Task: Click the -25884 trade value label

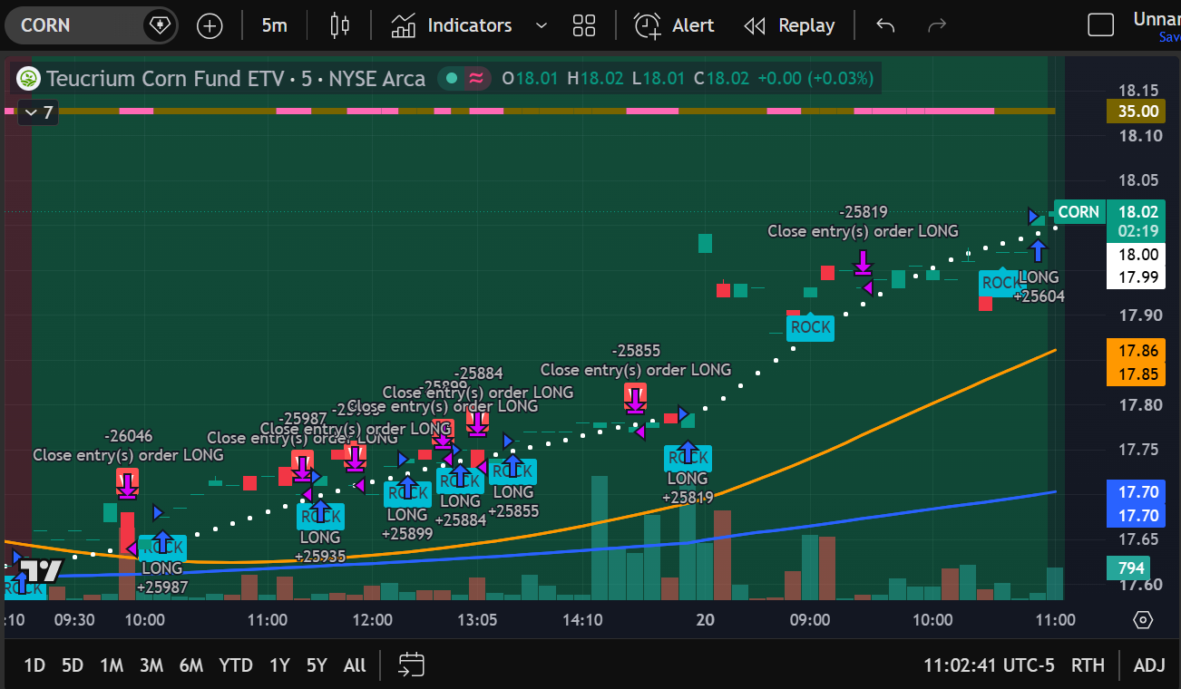Action: (x=479, y=373)
